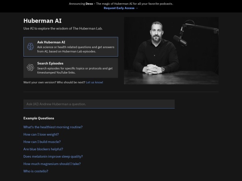The width and height of the screenshot is (242, 181).
Task: Select the Ask Huberman AI card
Action: (71, 47)
